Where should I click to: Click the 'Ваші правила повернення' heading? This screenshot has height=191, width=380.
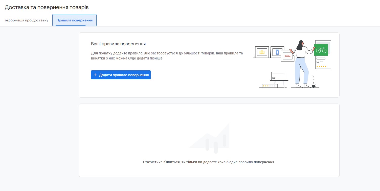coord(118,44)
